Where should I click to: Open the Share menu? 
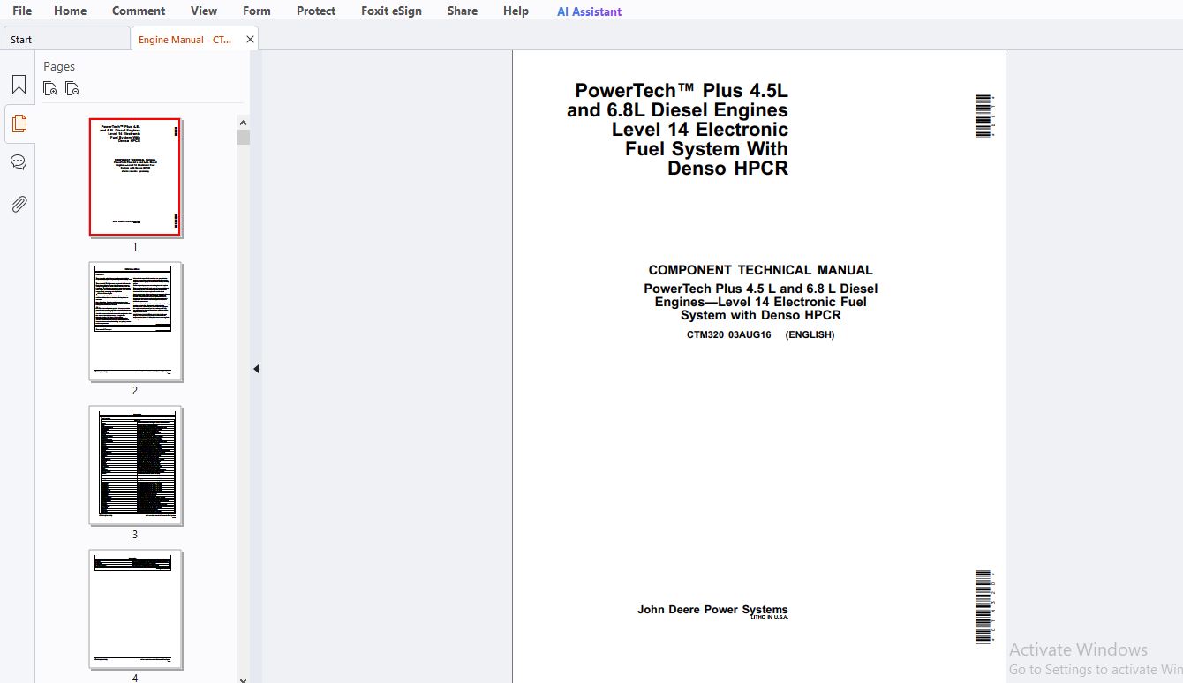pos(463,11)
